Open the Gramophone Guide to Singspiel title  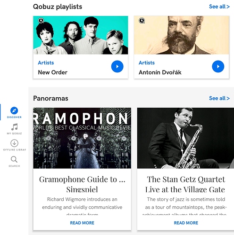click(82, 184)
